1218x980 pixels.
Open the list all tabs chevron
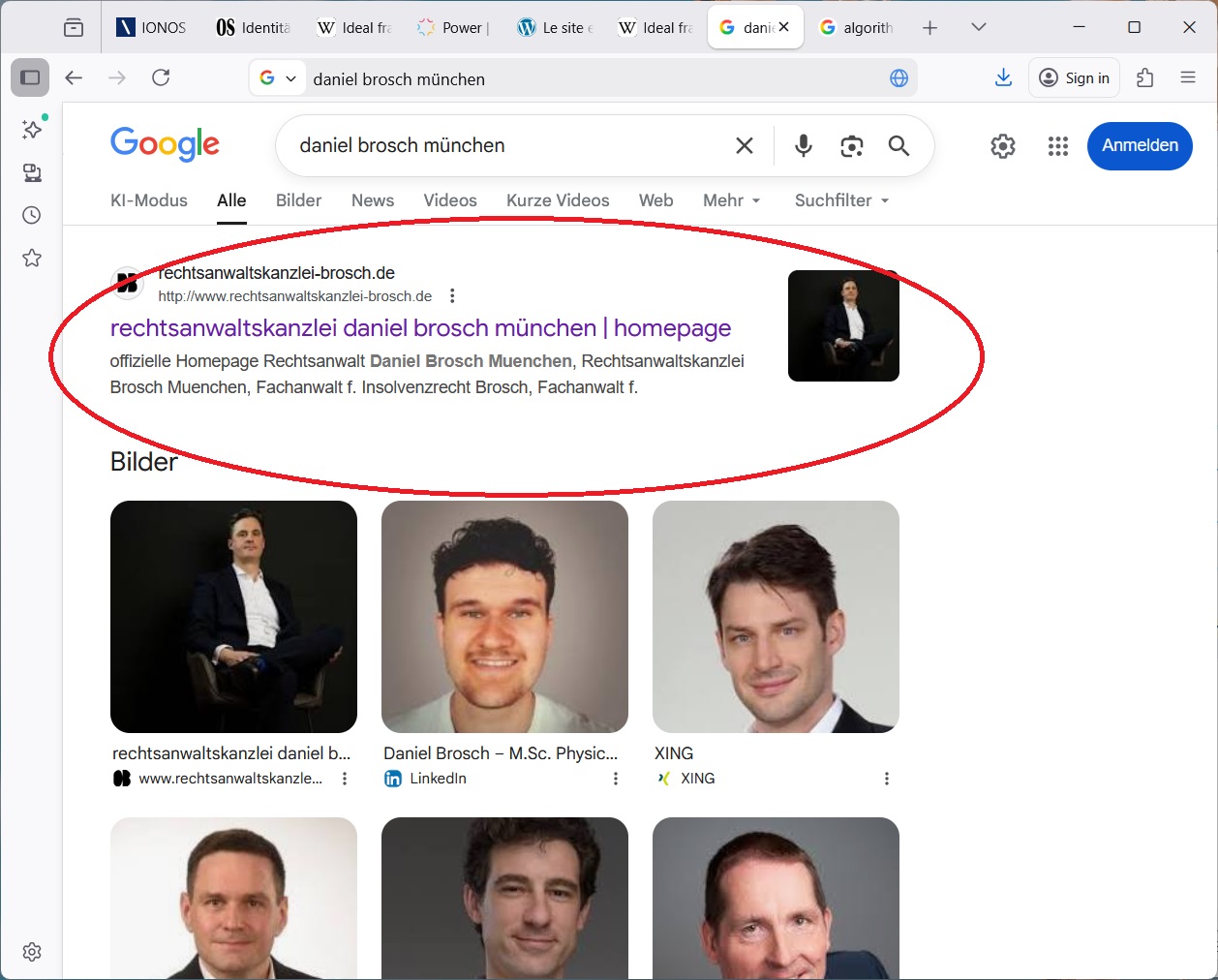point(978,27)
